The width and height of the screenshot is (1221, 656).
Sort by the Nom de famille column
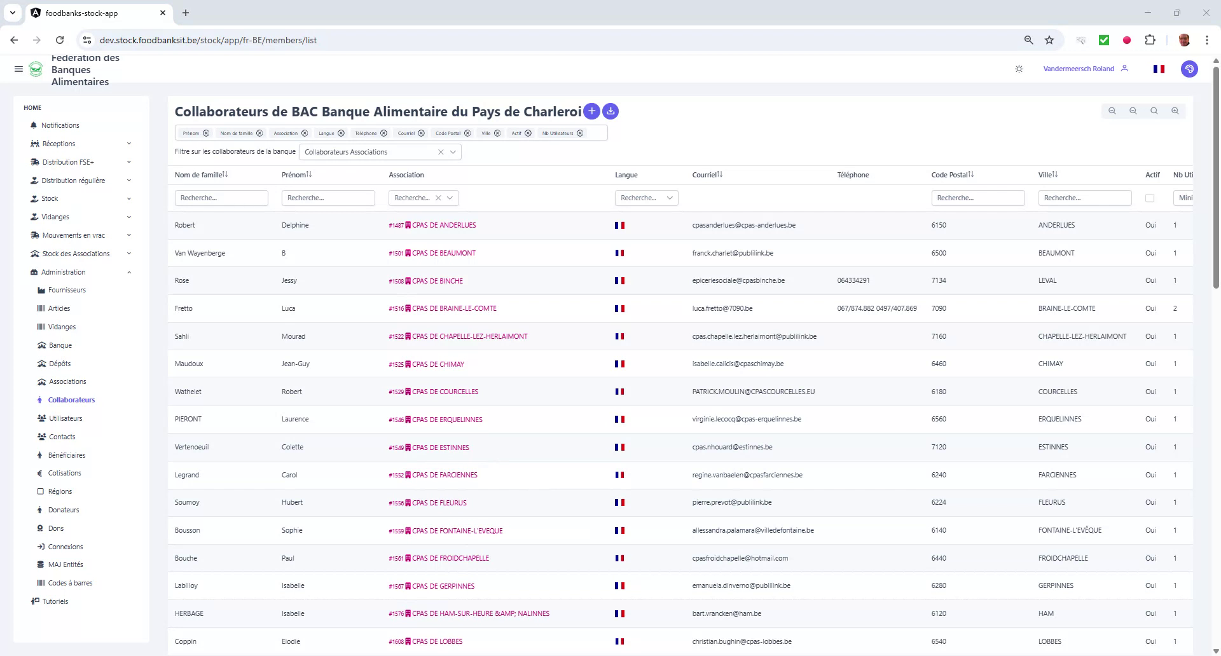(223, 174)
